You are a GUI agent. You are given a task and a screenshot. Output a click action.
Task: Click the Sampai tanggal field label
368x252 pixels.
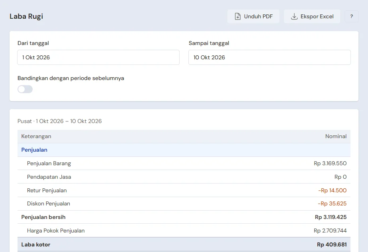[x=209, y=43]
